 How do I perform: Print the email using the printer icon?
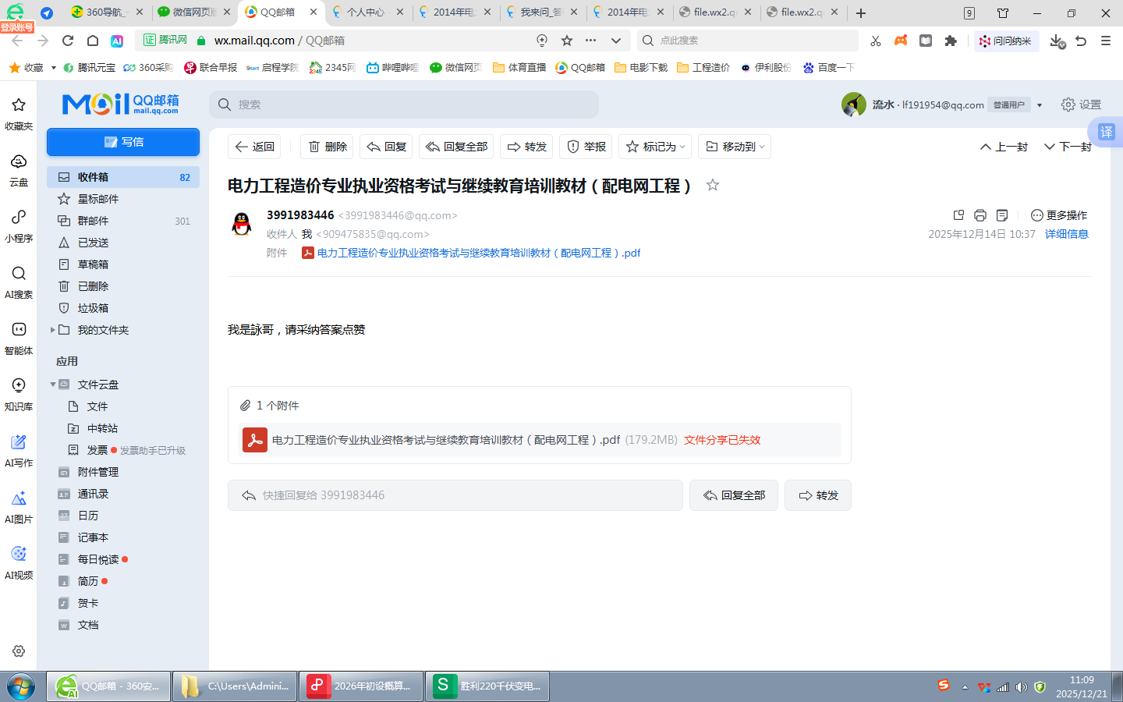tap(980, 214)
